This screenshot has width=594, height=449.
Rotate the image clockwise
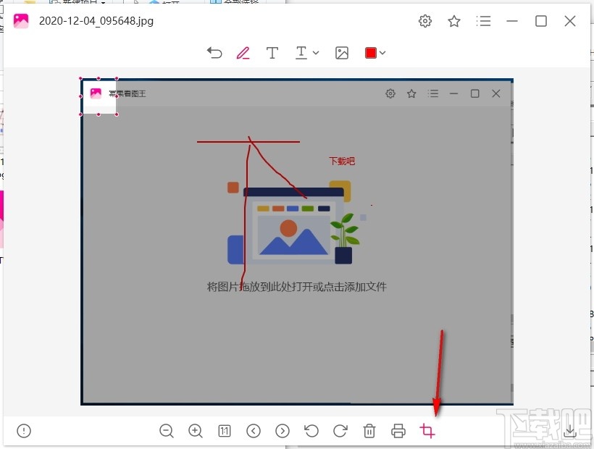click(340, 431)
